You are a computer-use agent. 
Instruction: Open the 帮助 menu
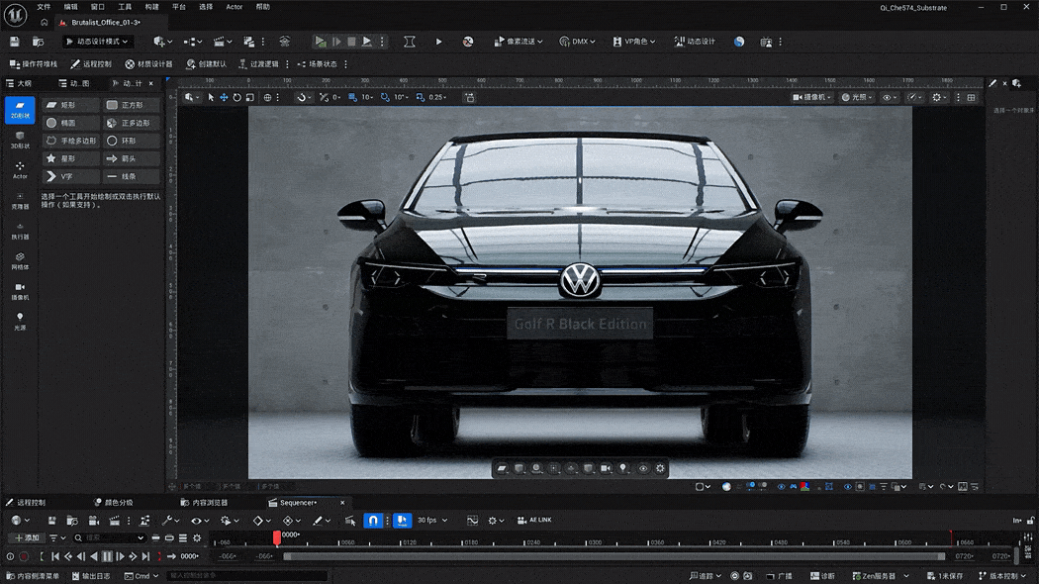click(263, 7)
